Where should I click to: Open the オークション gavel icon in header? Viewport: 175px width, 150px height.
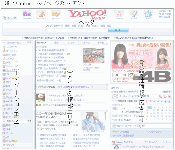coord(41,15)
